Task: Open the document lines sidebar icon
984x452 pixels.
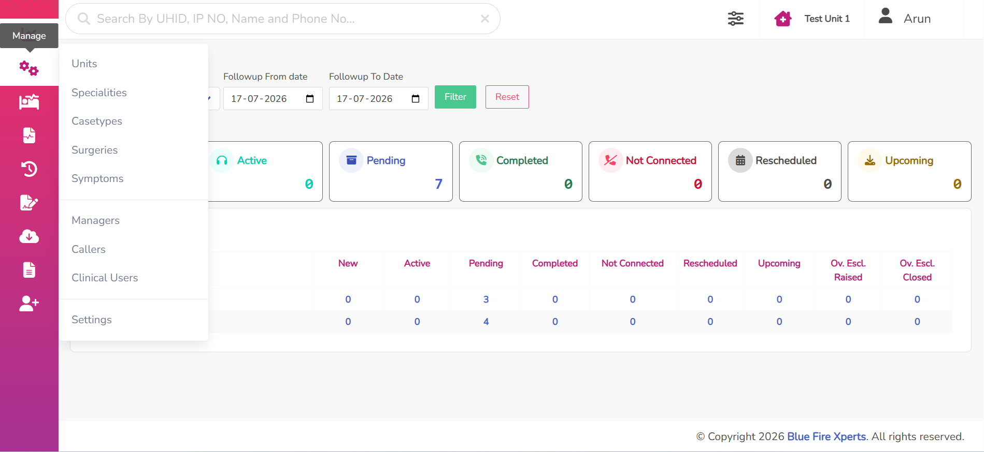Action: point(29,270)
